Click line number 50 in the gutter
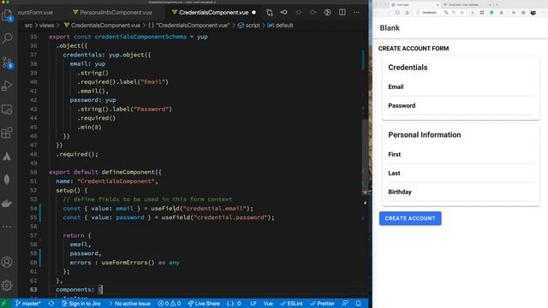 [x=33, y=172]
